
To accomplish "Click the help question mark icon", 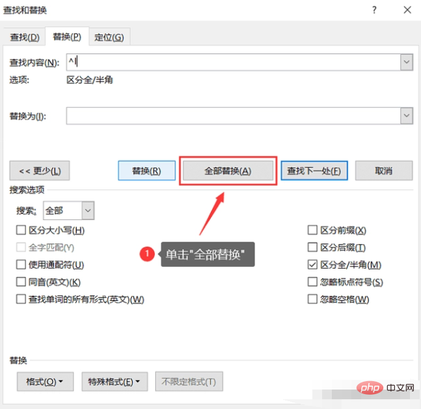I will pyautogui.click(x=374, y=10).
